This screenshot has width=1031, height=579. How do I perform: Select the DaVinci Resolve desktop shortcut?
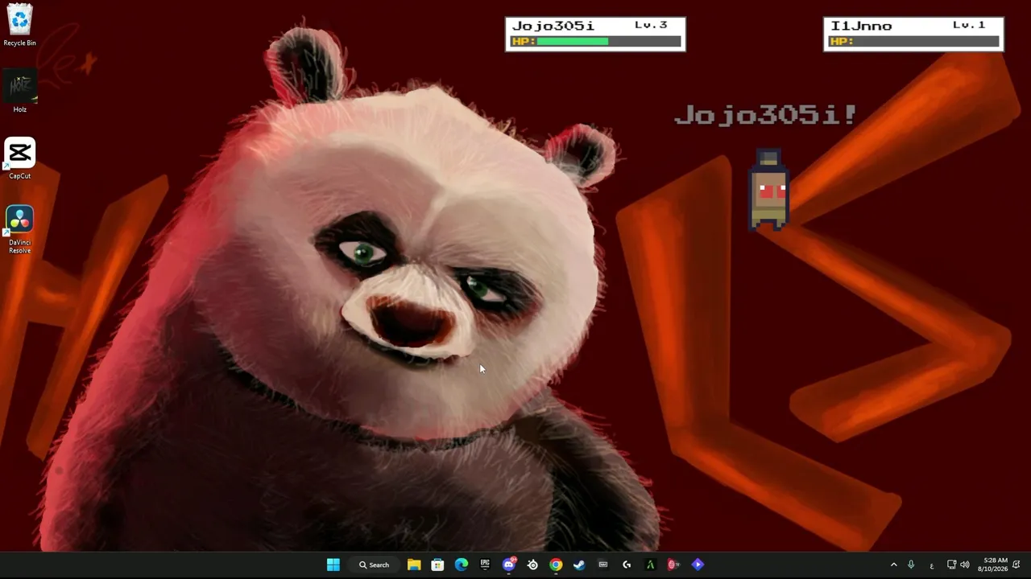pos(19,230)
